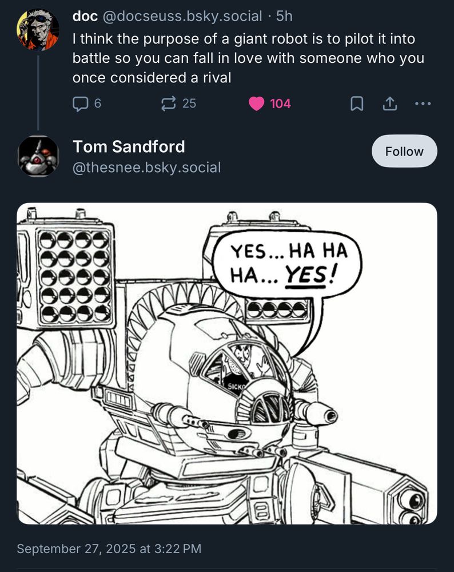This screenshot has width=454, height=572.
Task: Click Tom Sandford's robot avatar
Action: [x=38, y=156]
